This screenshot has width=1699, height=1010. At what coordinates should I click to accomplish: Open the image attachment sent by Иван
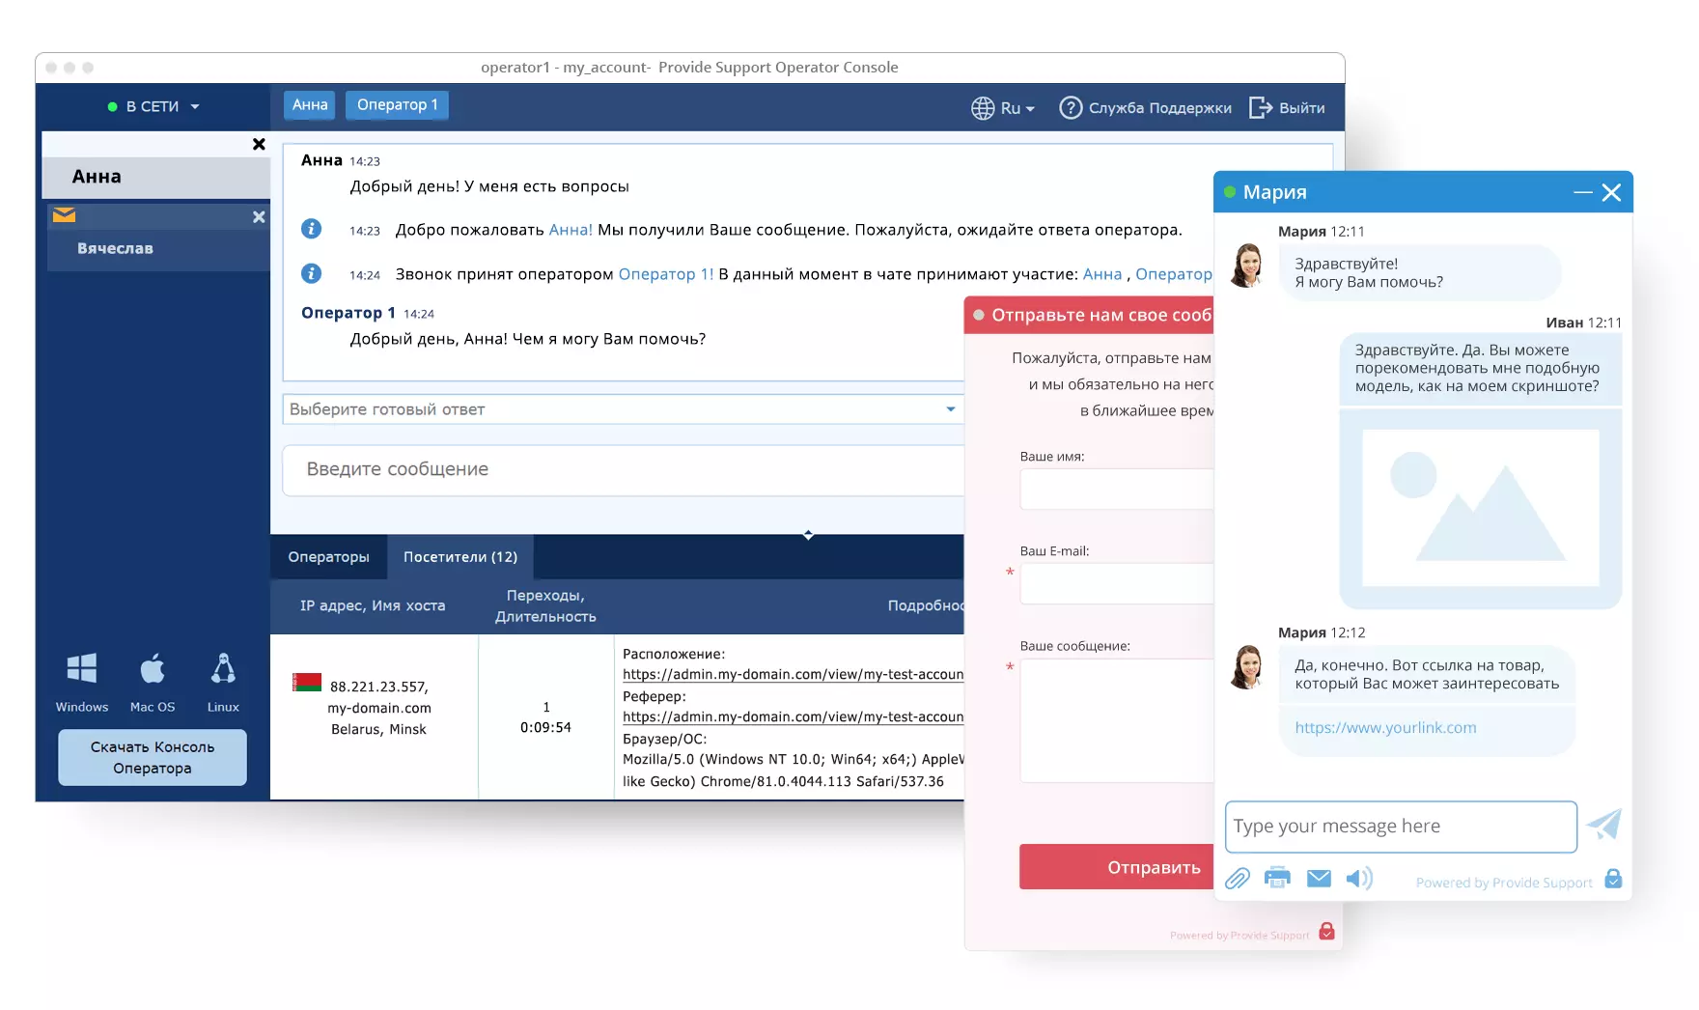pos(1480,508)
